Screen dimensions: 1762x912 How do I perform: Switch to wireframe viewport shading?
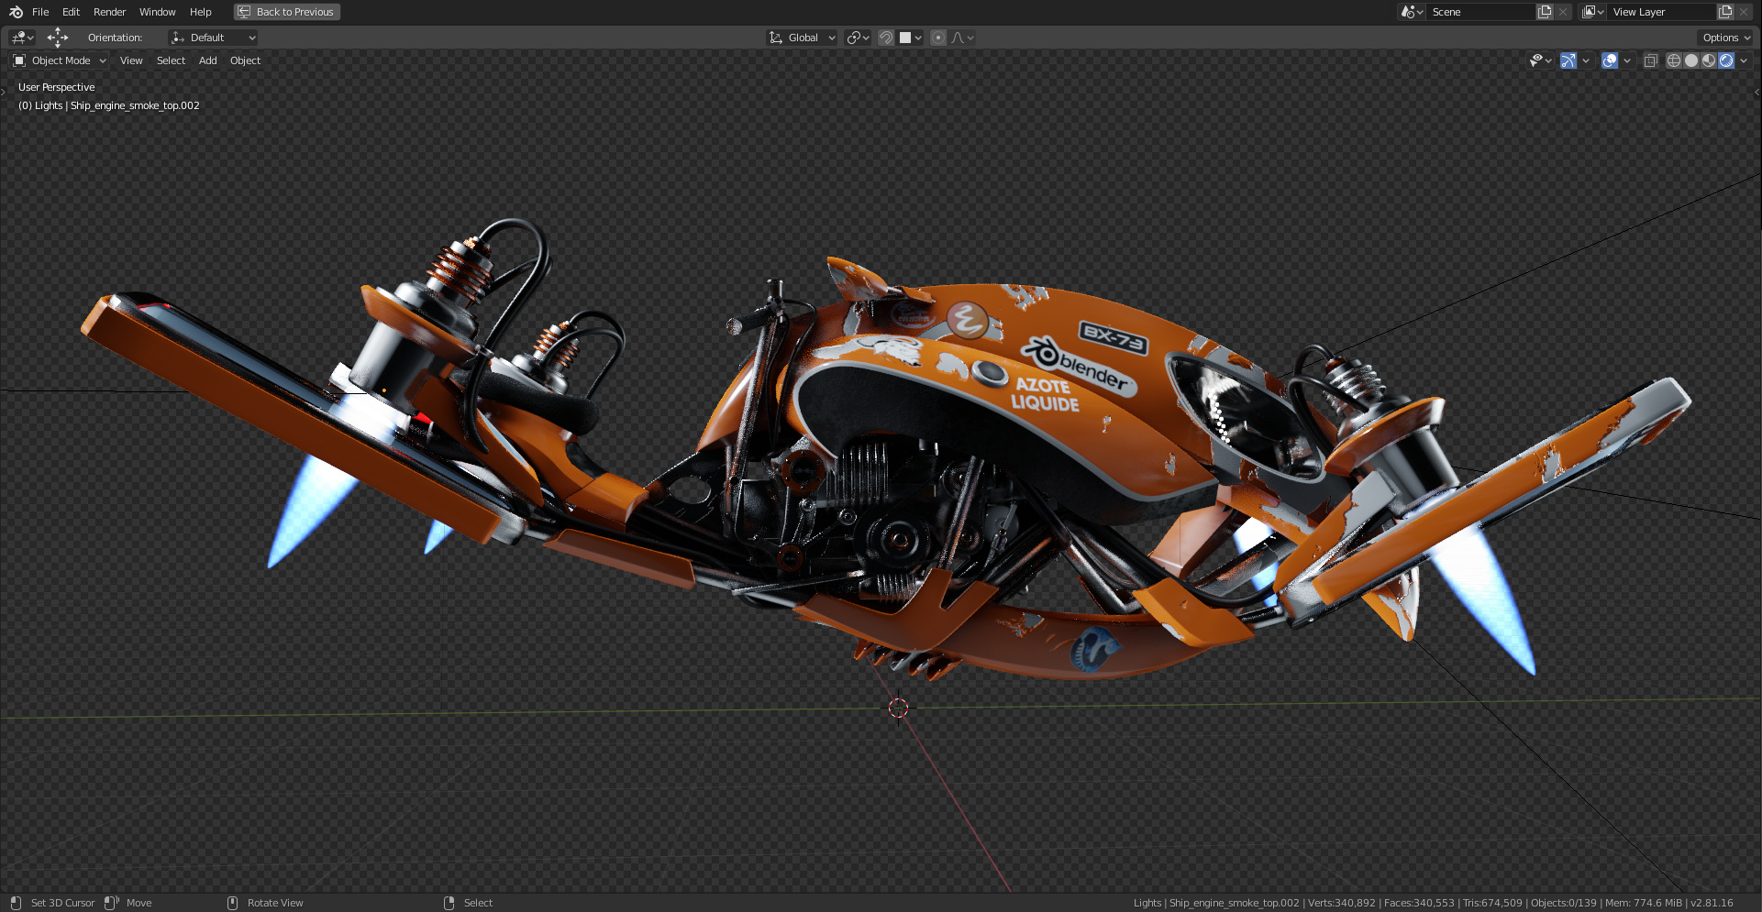(x=1674, y=60)
